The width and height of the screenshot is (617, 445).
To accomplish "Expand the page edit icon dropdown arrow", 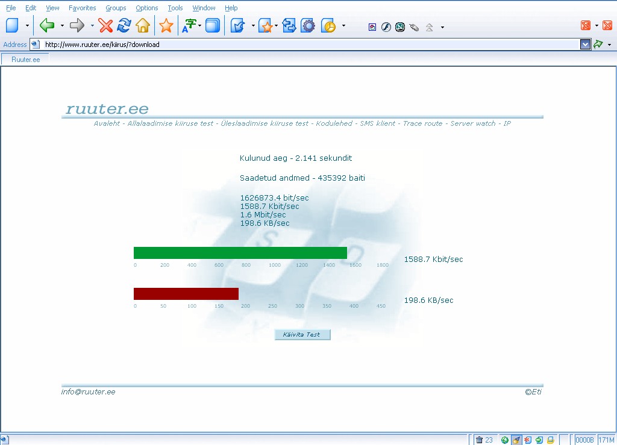I will (253, 26).
